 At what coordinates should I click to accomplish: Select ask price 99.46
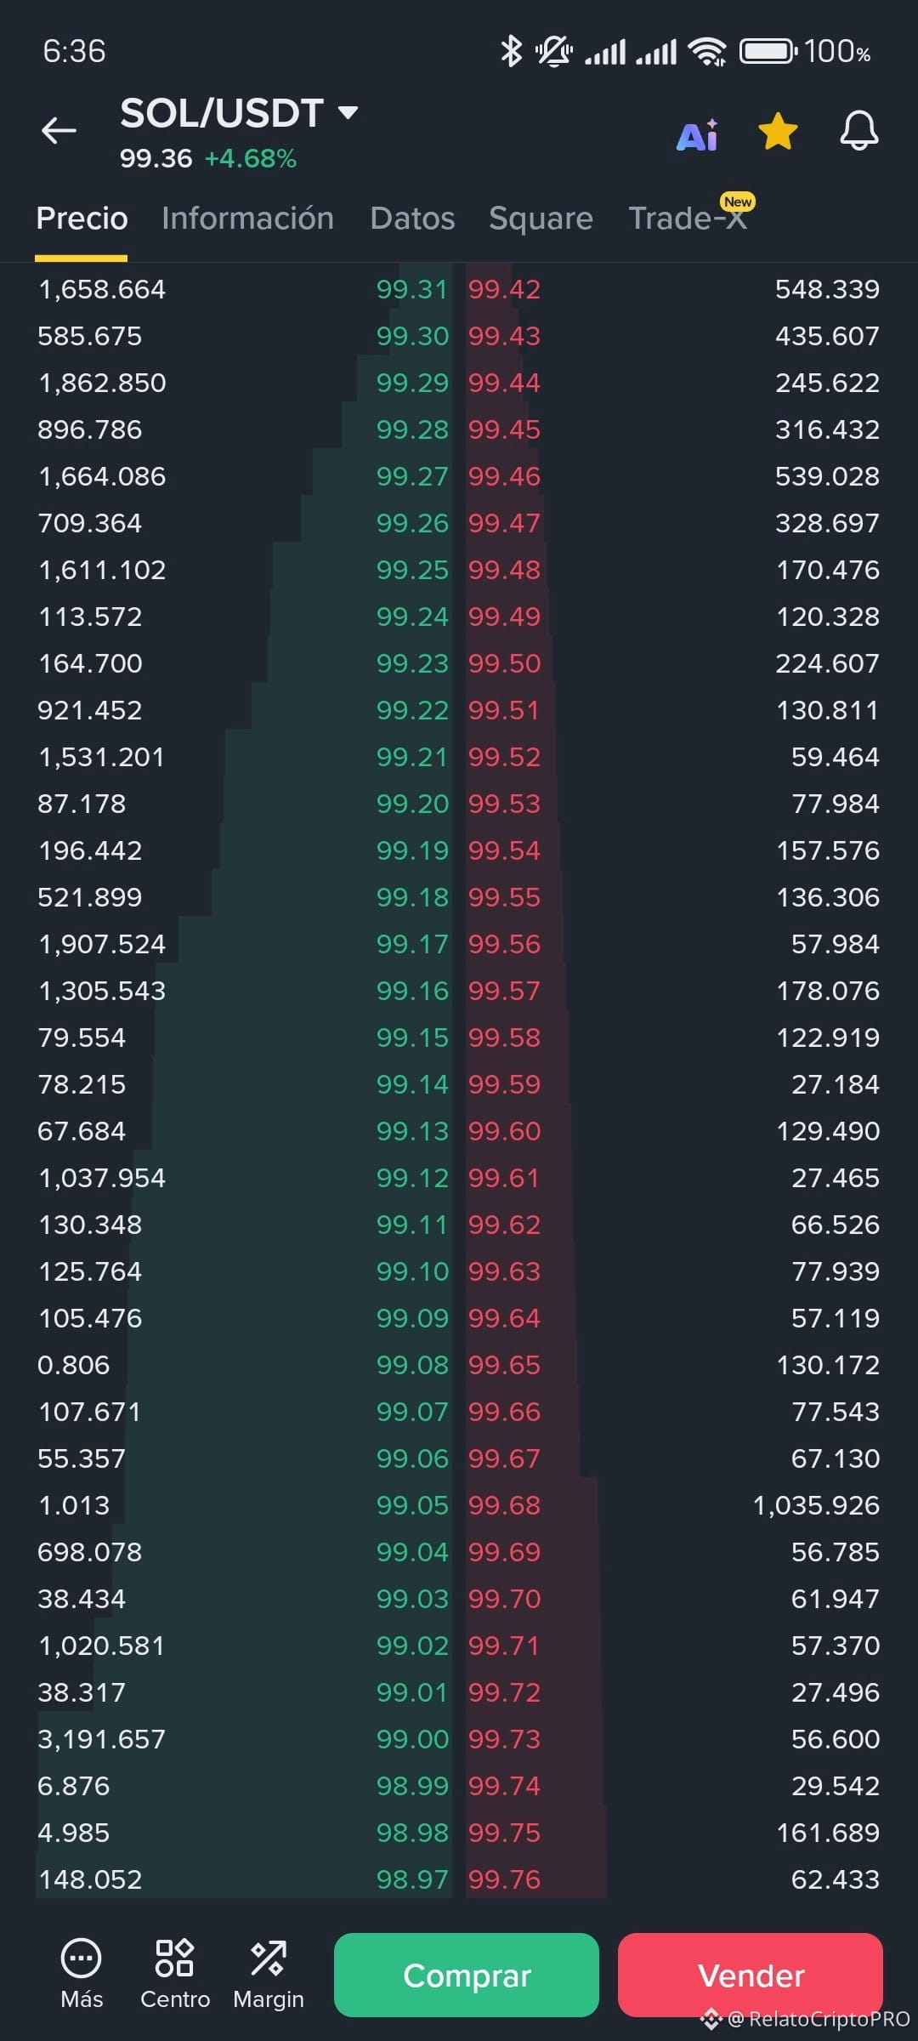504,476
